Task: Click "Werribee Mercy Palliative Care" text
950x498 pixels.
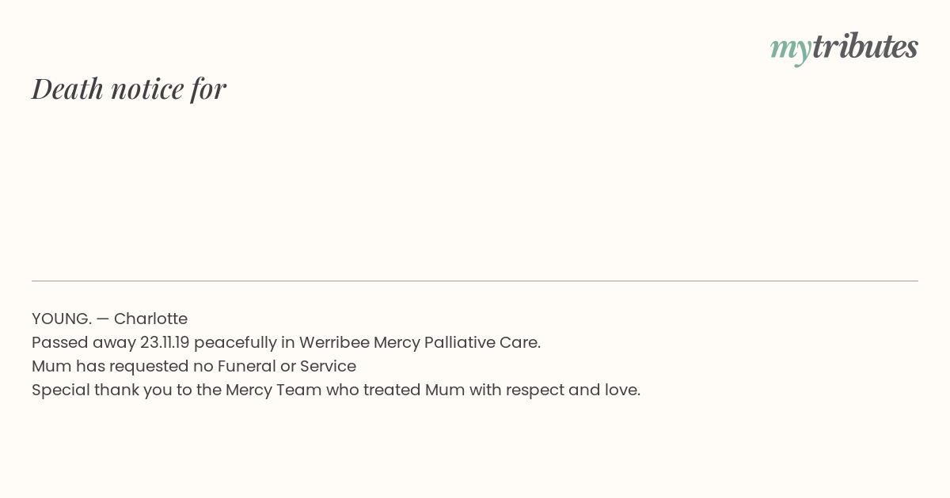Action: pos(419,342)
